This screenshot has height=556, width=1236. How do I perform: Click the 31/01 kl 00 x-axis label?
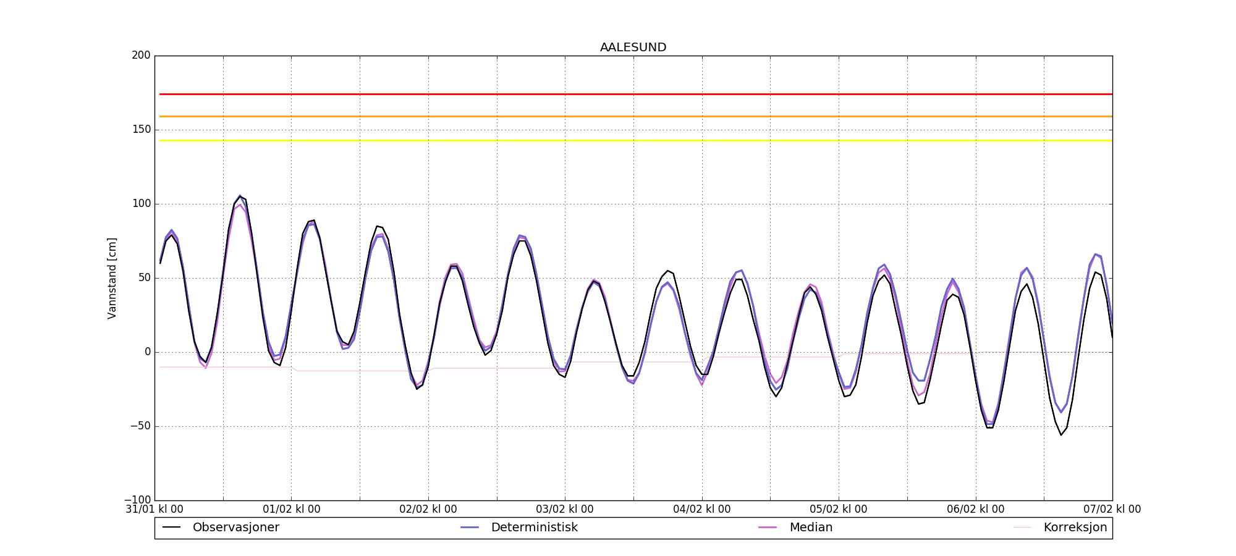click(154, 510)
